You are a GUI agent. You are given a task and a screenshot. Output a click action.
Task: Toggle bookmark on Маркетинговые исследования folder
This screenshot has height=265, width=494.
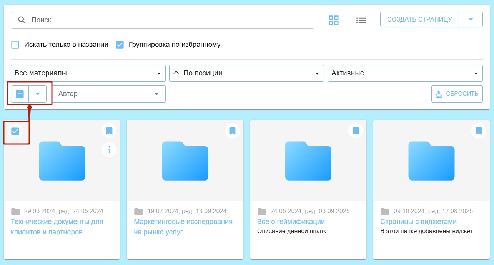click(232, 131)
